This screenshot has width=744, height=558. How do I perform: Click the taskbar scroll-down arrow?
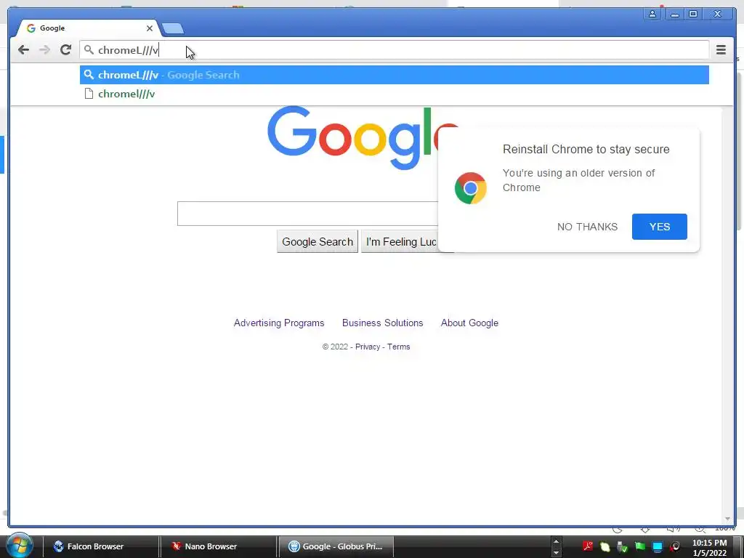(x=556, y=553)
